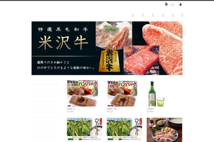Click the price under "100% 10"
The width and height of the screenshot is (214, 142).
pos(110,111)
